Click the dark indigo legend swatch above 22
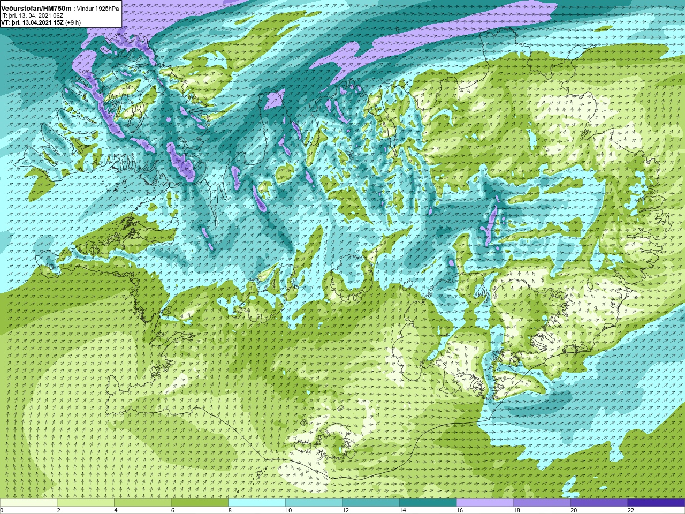 656,502
